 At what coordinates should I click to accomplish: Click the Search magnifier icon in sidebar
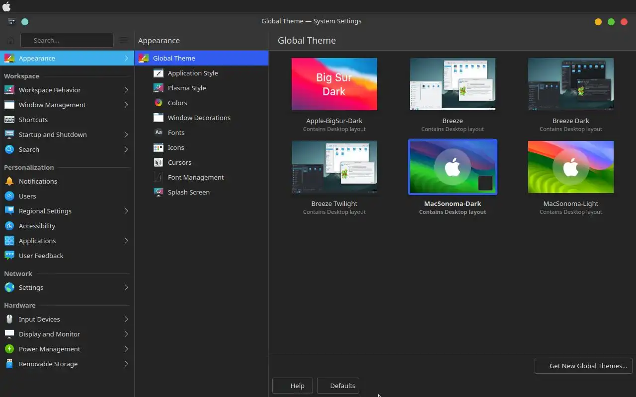coord(9,149)
